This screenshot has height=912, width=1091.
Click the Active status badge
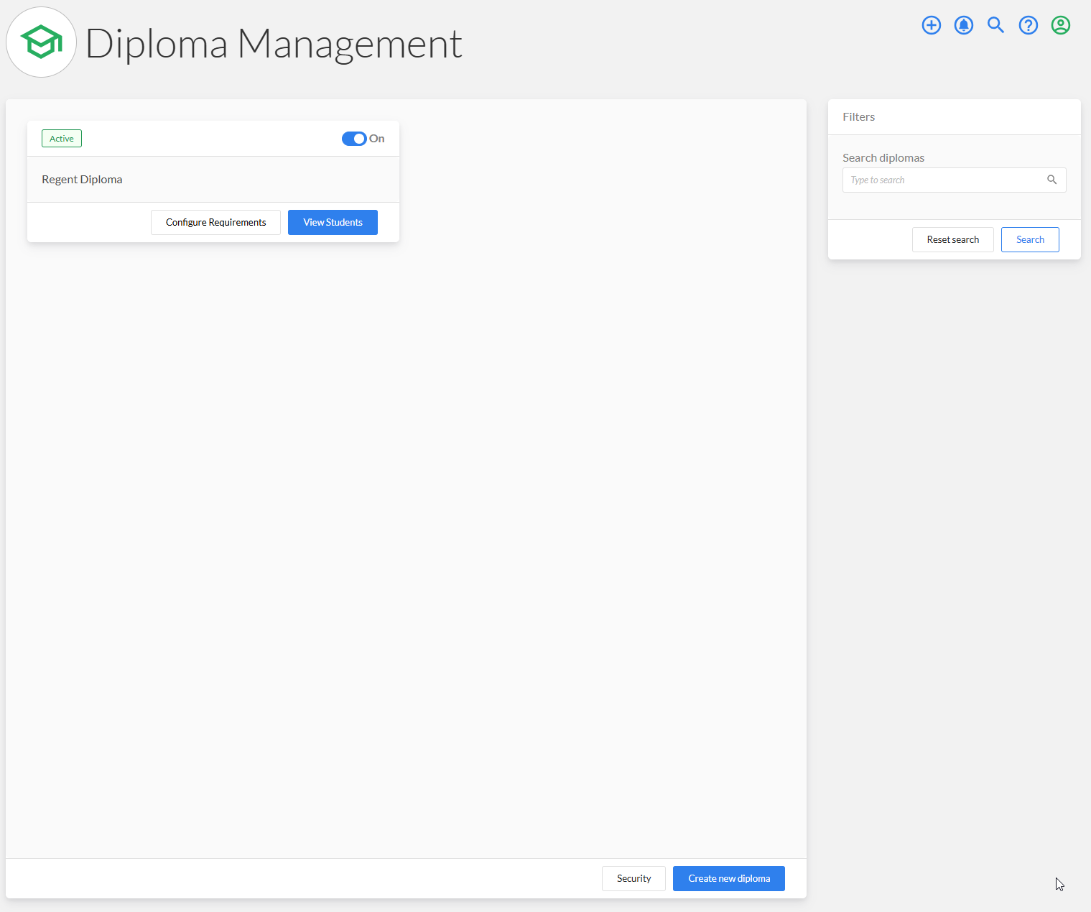pos(62,139)
